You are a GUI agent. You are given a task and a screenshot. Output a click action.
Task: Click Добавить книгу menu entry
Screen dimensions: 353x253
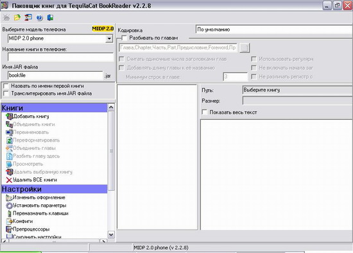coord(31,117)
